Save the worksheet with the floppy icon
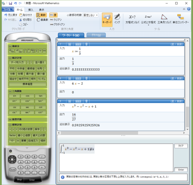The image size is (193, 185). pyautogui.click(x=11, y=3)
